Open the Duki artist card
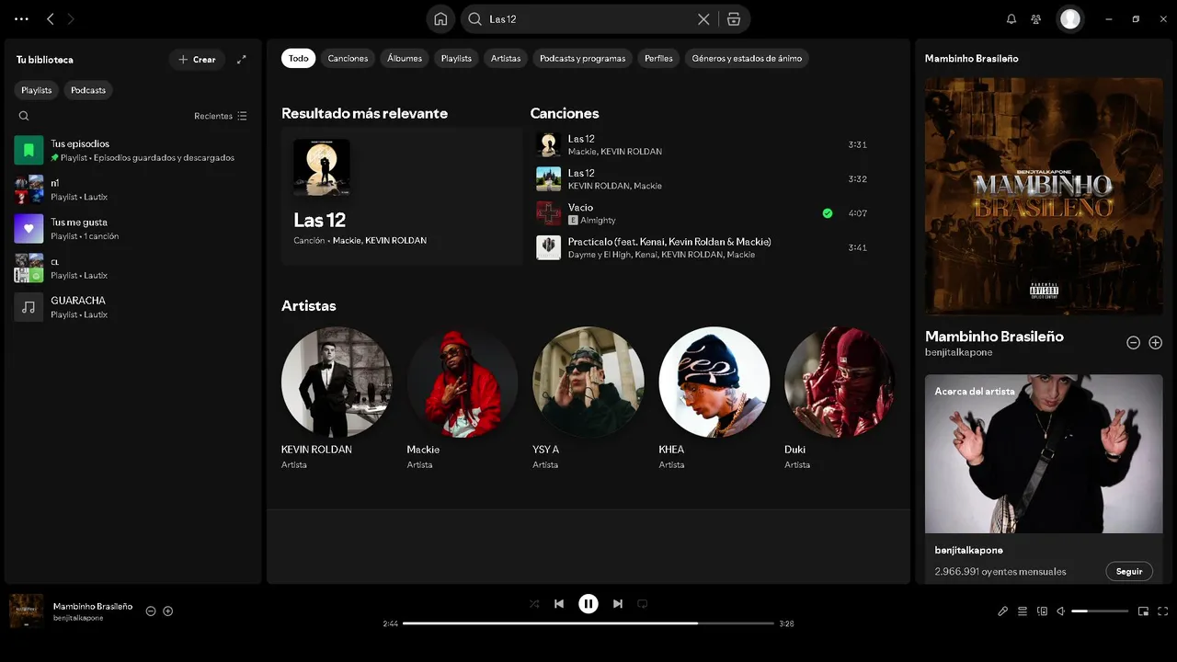Viewport: 1177px width, 662px height. click(840, 399)
